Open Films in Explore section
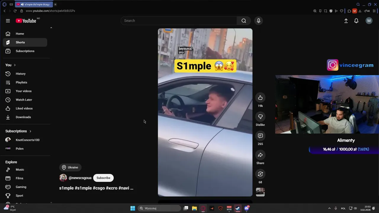 (x=25, y=178)
